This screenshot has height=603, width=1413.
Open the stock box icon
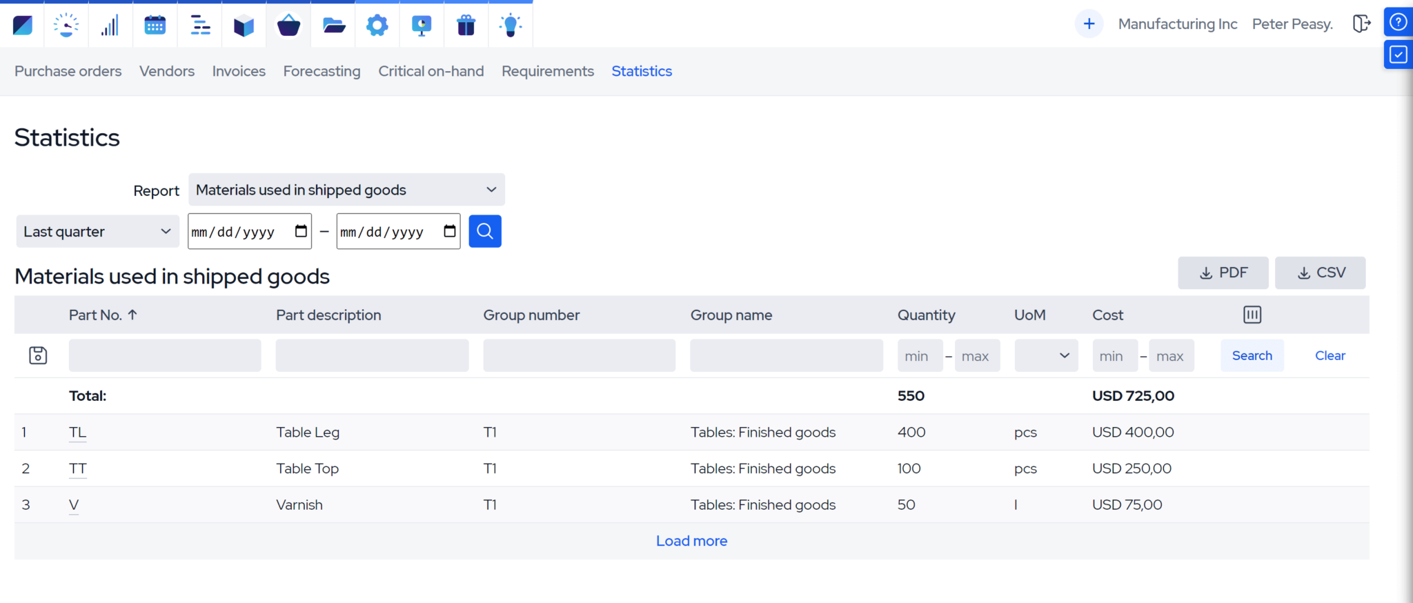tap(244, 26)
